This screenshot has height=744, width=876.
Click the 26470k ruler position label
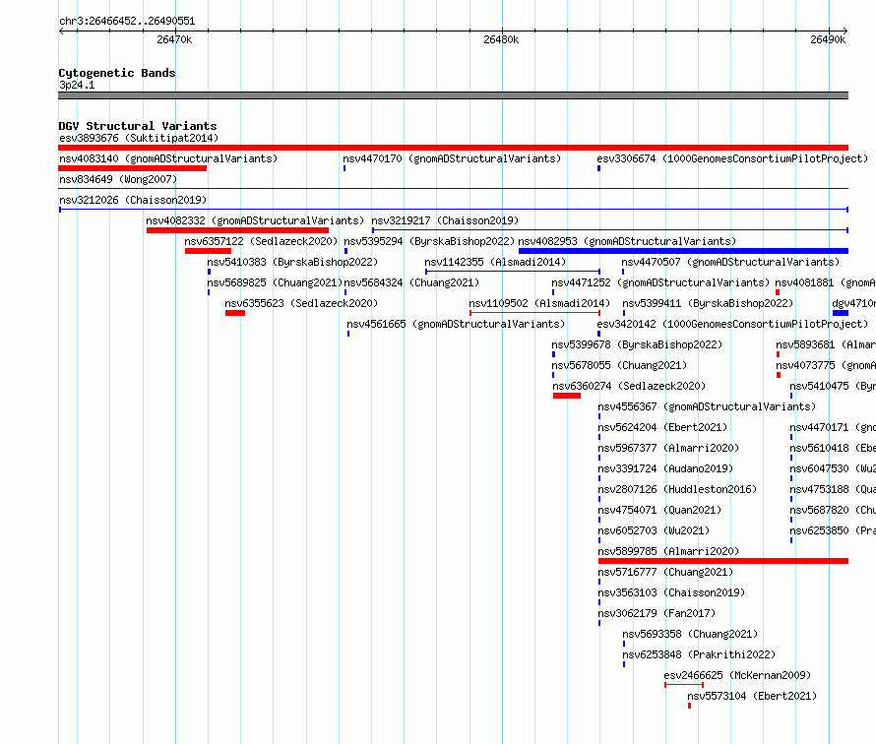tap(174, 39)
